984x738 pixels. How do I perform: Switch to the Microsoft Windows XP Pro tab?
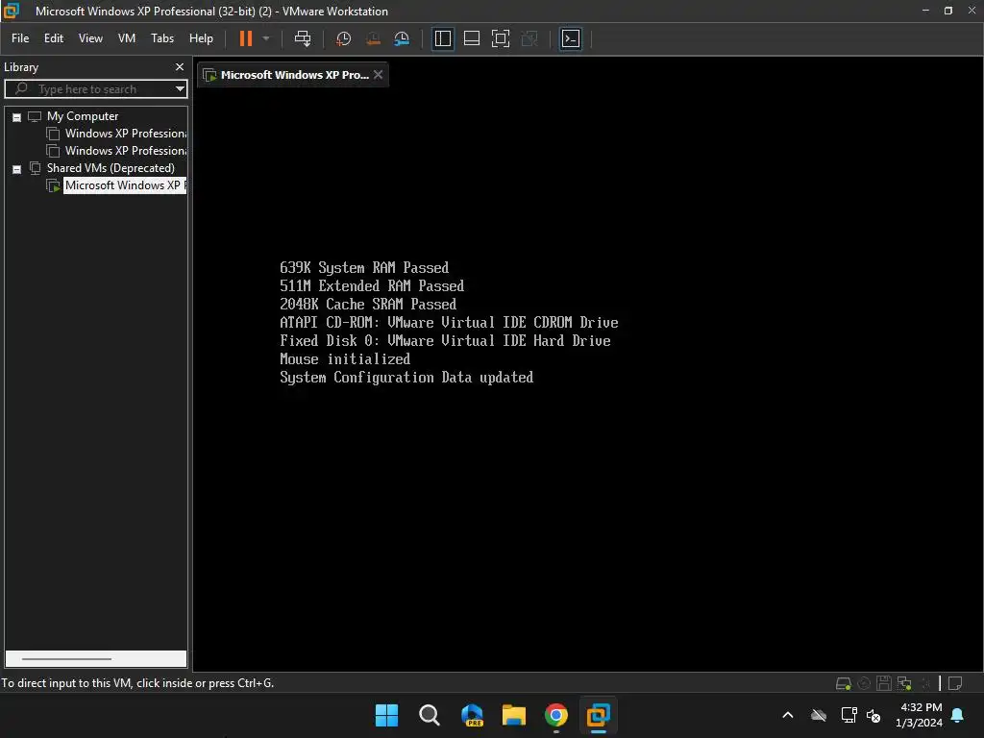click(x=294, y=75)
